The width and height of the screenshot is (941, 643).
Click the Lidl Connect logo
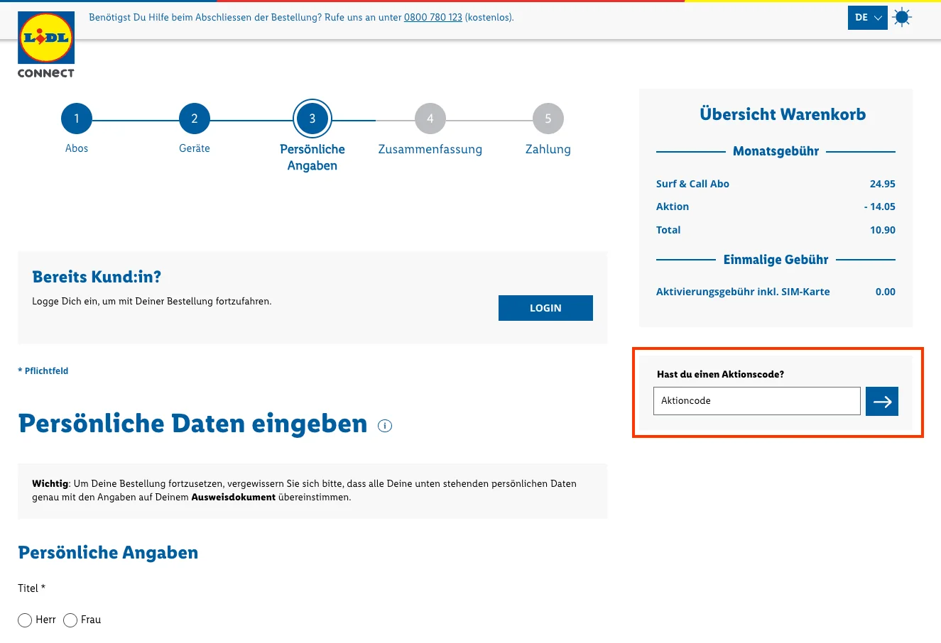pyautogui.click(x=46, y=44)
